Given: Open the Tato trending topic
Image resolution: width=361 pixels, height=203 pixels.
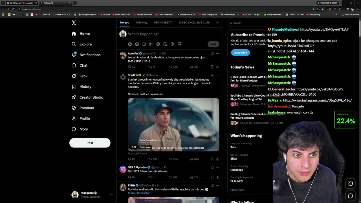Looking at the screenshot, I should pos(233,147).
